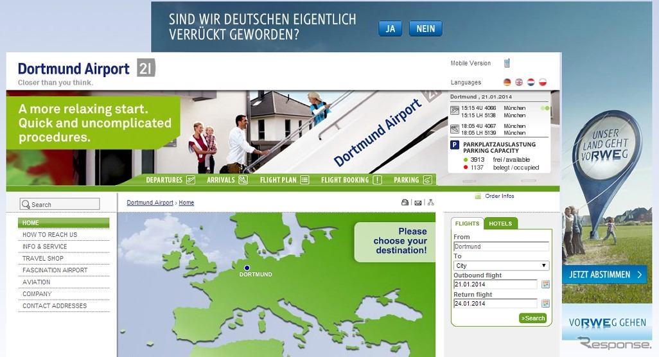The image size is (659, 357).
Task: Click the print page icon
Action: [x=405, y=202]
